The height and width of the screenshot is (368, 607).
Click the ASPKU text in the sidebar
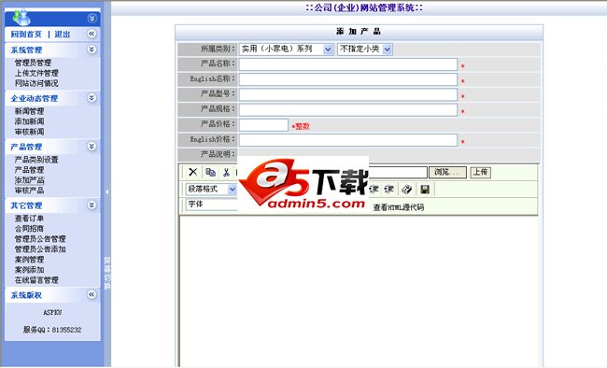point(52,312)
